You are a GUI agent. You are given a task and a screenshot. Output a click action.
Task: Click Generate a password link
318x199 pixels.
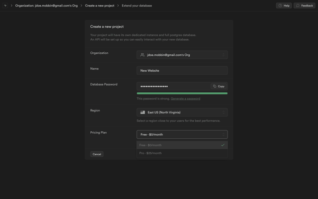coord(185,99)
